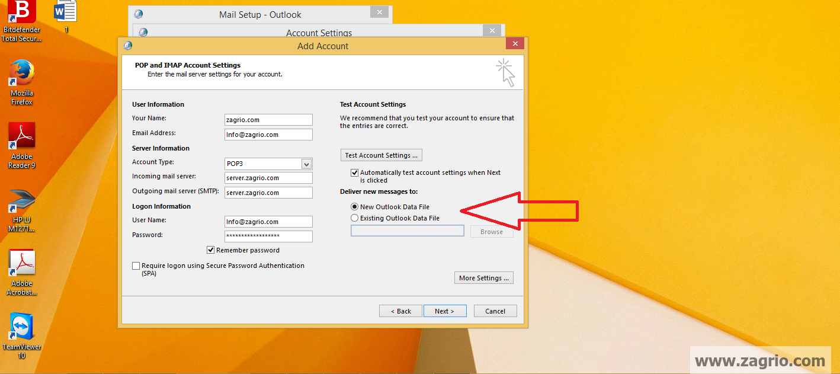Open the Account Type dropdown
The width and height of the screenshot is (840, 374).
coord(306,164)
